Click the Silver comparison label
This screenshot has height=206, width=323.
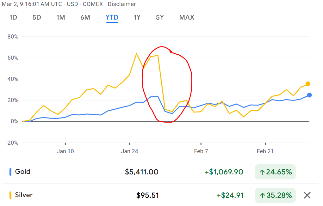[x=24, y=195]
